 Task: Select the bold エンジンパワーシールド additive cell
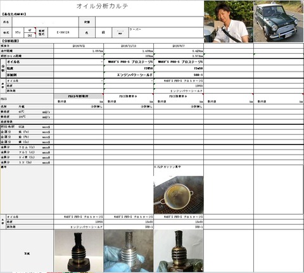[x=129, y=75]
